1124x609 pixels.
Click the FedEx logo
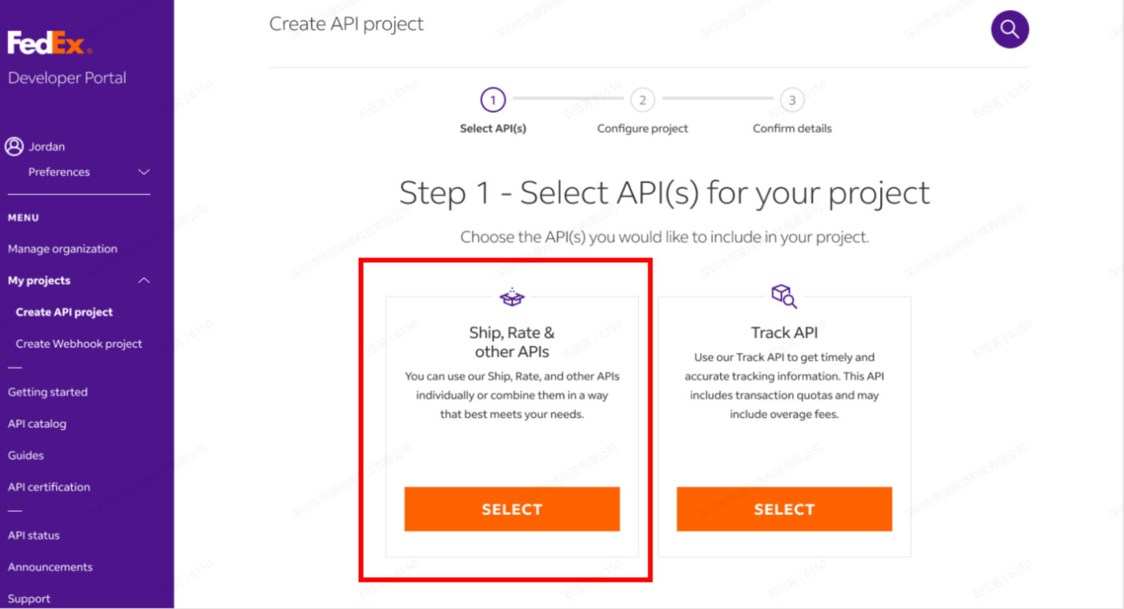coord(50,43)
